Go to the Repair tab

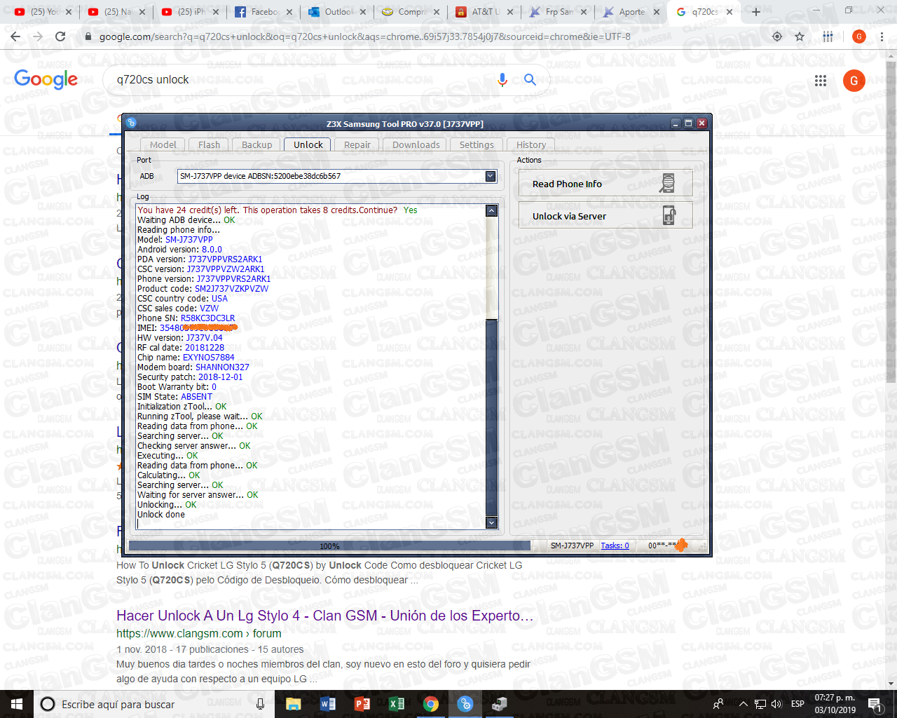(x=357, y=144)
